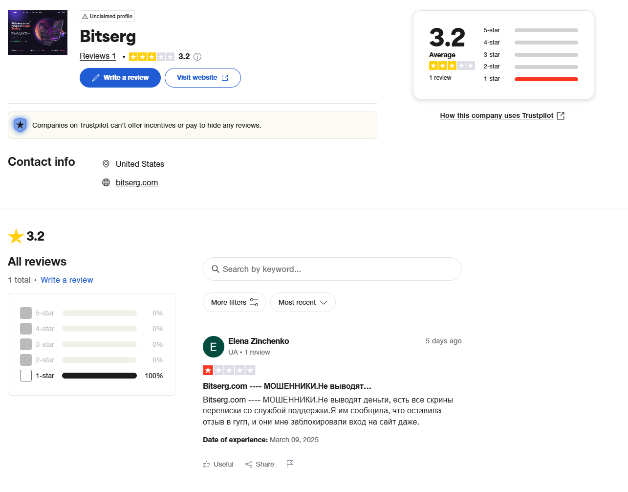
Task: Click the blue Write a review text link
Action: (x=67, y=280)
